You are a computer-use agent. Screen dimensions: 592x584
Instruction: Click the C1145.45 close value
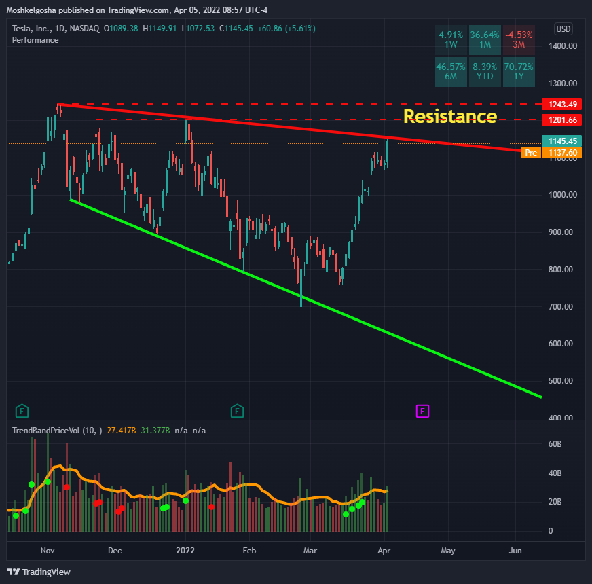[236, 29]
